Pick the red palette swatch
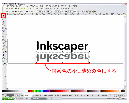This screenshot has height=103, width=129. coord(31,91)
